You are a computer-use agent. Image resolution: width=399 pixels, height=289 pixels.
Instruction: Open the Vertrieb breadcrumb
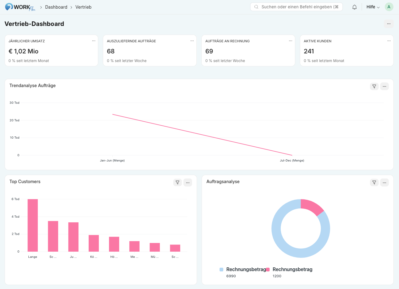point(83,7)
